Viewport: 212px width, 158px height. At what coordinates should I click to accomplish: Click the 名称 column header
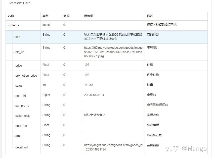click(x=11, y=16)
